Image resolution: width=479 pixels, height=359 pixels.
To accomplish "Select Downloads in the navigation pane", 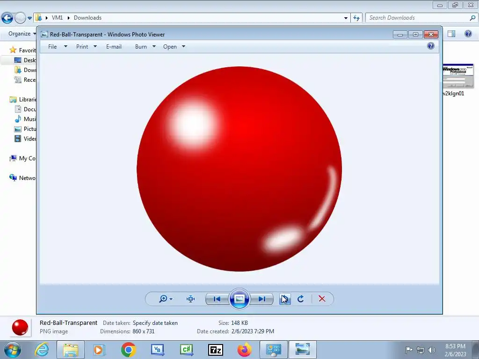I will pyautogui.click(x=25, y=70).
